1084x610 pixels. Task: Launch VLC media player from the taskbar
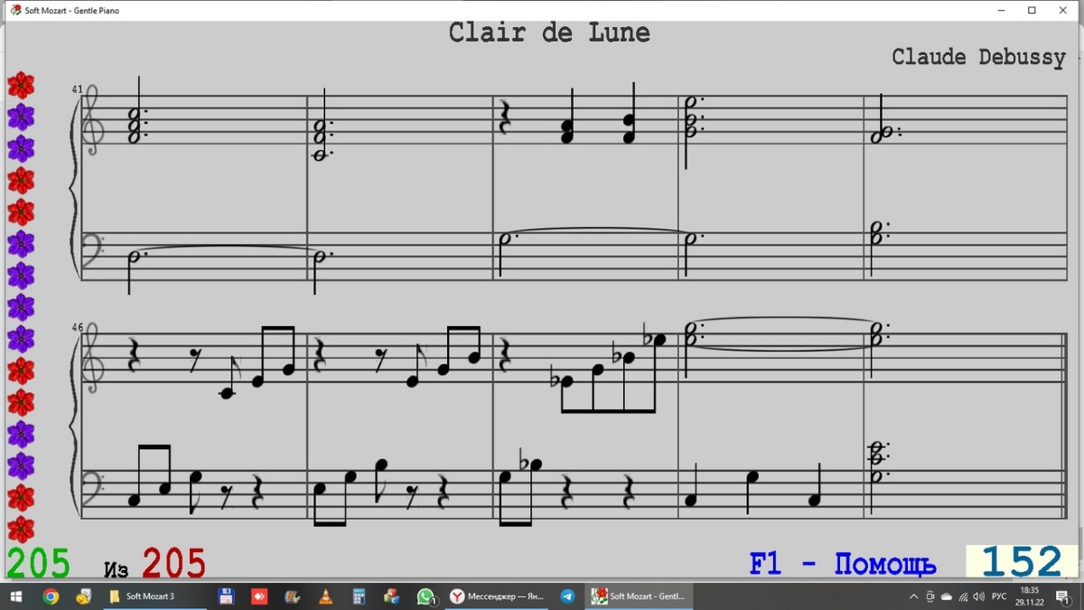click(x=325, y=596)
